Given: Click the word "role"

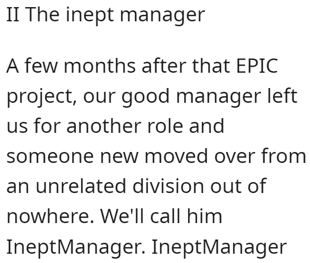Looking at the screenshot, I should tap(165, 126).
